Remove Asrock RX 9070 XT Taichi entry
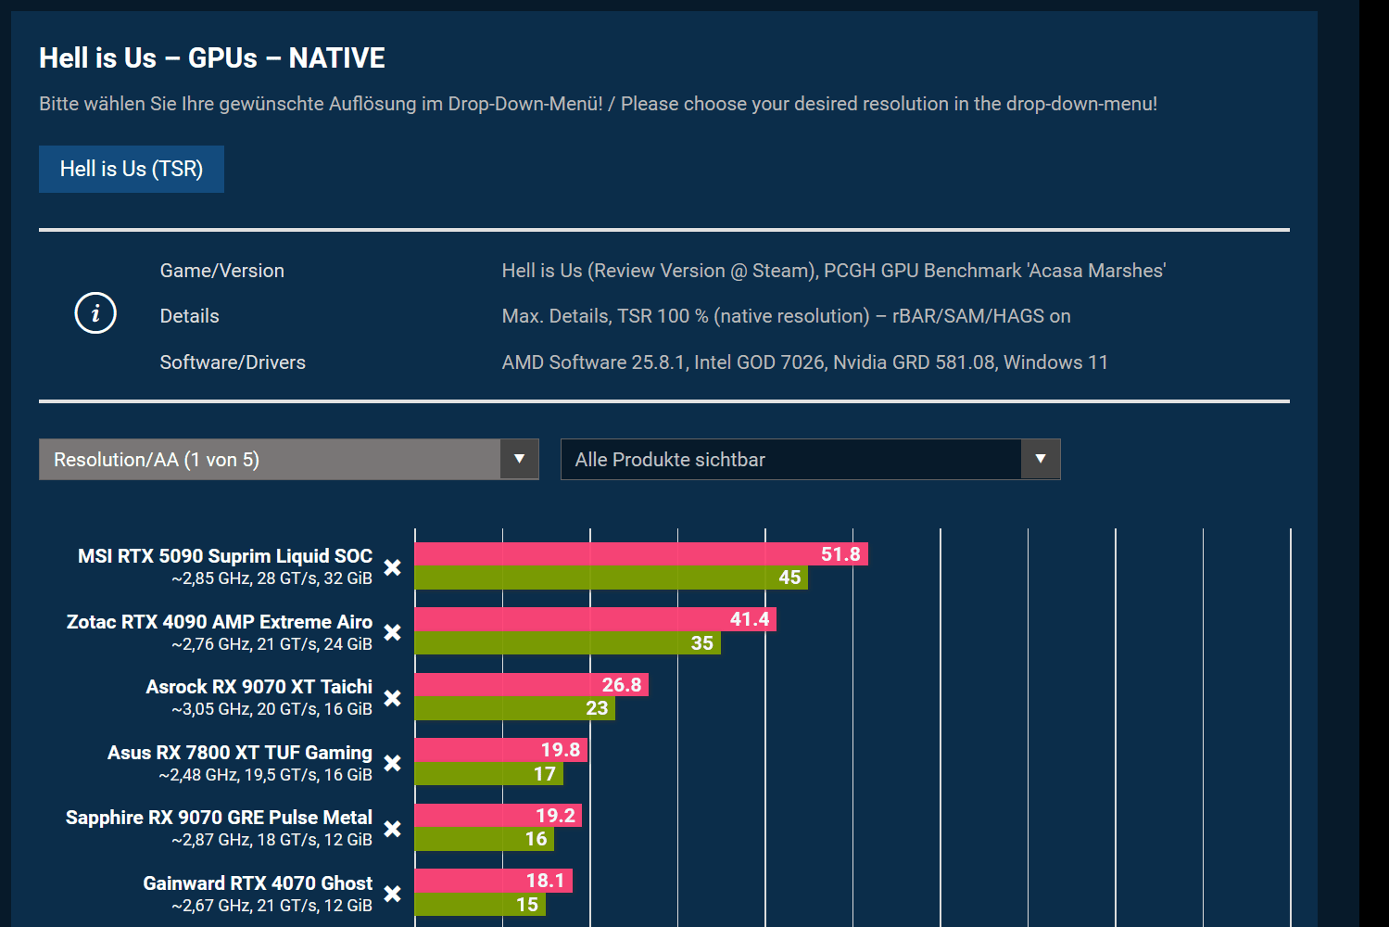1389x927 pixels. click(x=393, y=698)
